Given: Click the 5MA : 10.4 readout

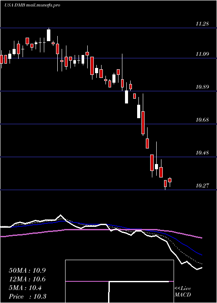Looking at the screenshot, I should click(x=25, y=288).
